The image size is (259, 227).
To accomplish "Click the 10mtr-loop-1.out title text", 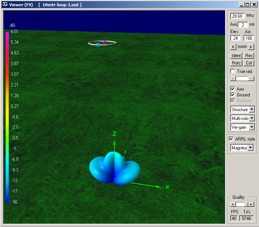I will pos(61,5).
